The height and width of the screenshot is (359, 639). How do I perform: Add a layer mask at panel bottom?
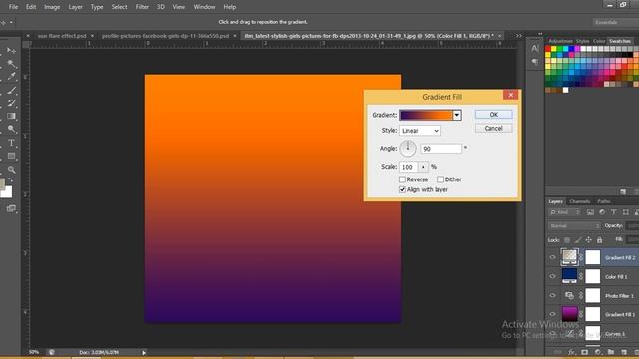tap(585, 352)
